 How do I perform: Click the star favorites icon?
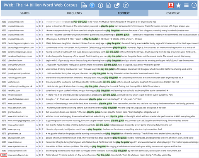(178, 5)
